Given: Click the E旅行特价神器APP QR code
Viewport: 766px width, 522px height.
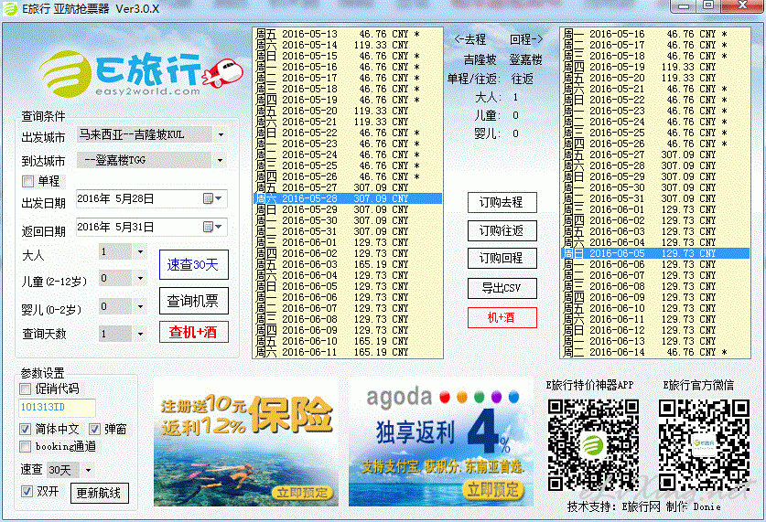Looking at the screenshot, I should point(593,445).
